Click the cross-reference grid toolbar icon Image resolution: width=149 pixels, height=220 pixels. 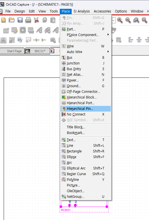28,40
